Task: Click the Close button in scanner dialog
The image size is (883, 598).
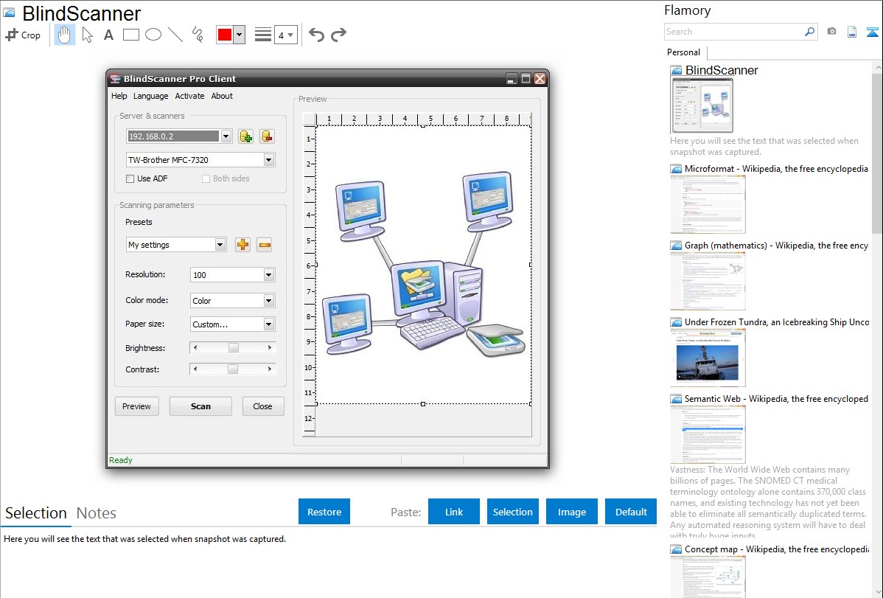Action: [262, 406]
